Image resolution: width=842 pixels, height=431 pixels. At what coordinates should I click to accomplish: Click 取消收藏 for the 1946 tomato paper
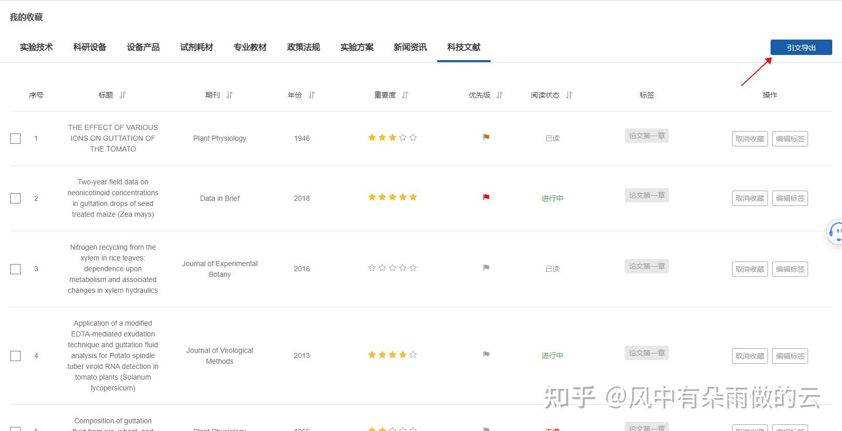tap(750, 139)
